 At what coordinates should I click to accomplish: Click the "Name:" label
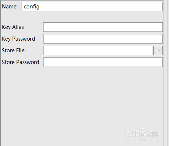coord(10,7)
